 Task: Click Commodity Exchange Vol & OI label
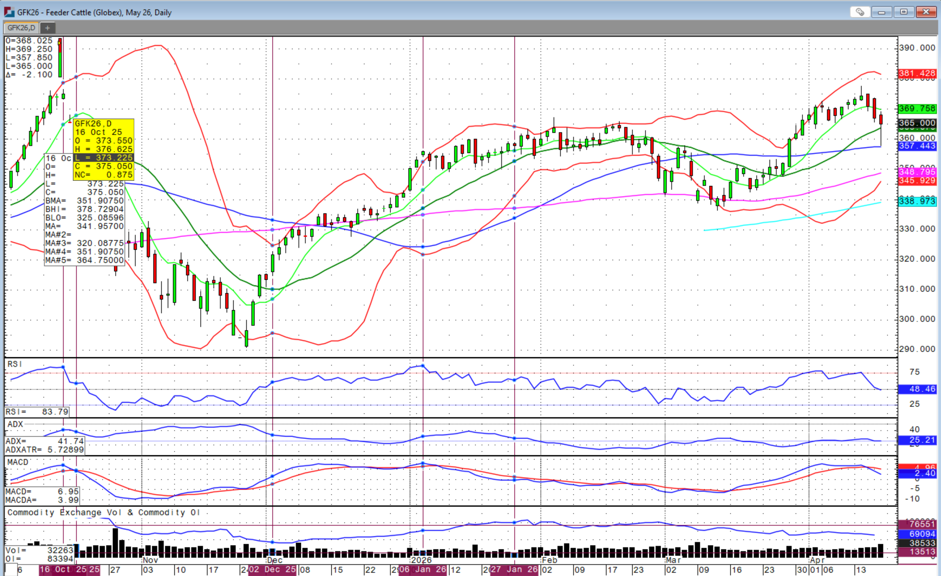point(103,513)
